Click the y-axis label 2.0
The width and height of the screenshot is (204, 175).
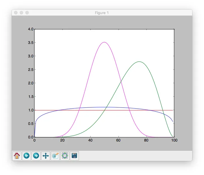[x=31, y=83]
